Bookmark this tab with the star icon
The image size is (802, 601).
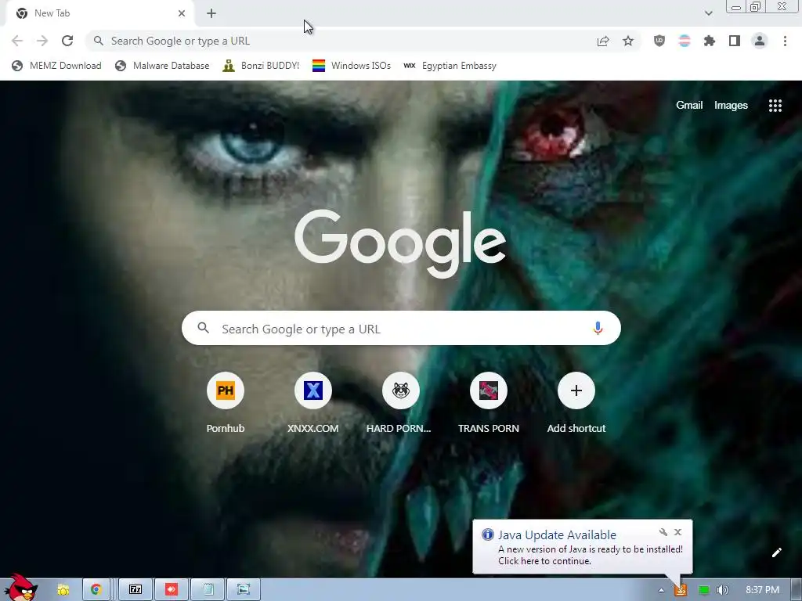pos(628,41)
